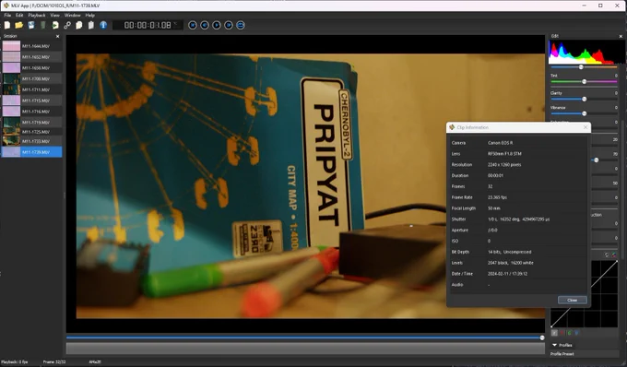Select highlighted clip M11-1739.MLV
627x367 pixels.
[31, 152]
